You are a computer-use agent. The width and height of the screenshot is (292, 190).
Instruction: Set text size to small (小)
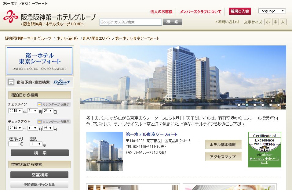[x=268, y=22]
